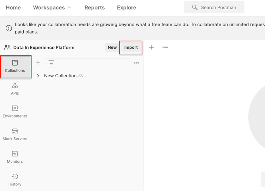Viewport: 265px width, 191px height.
Task: Click the warning icon in the banner
Action: (x=9, y=28)
